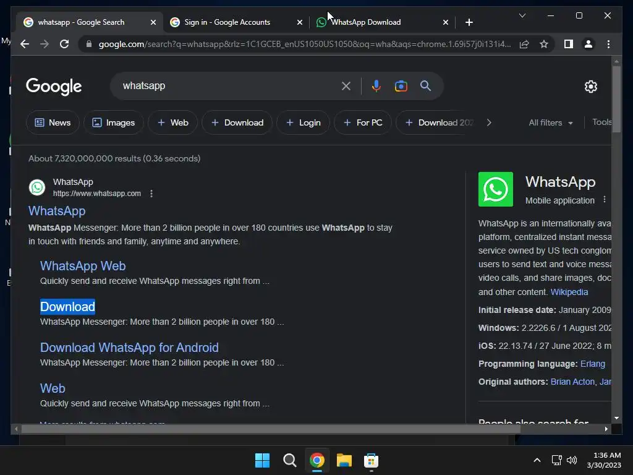Open Google quick settings gear
The width and height of the screenshot is (633, 475).
pos(590,87)
